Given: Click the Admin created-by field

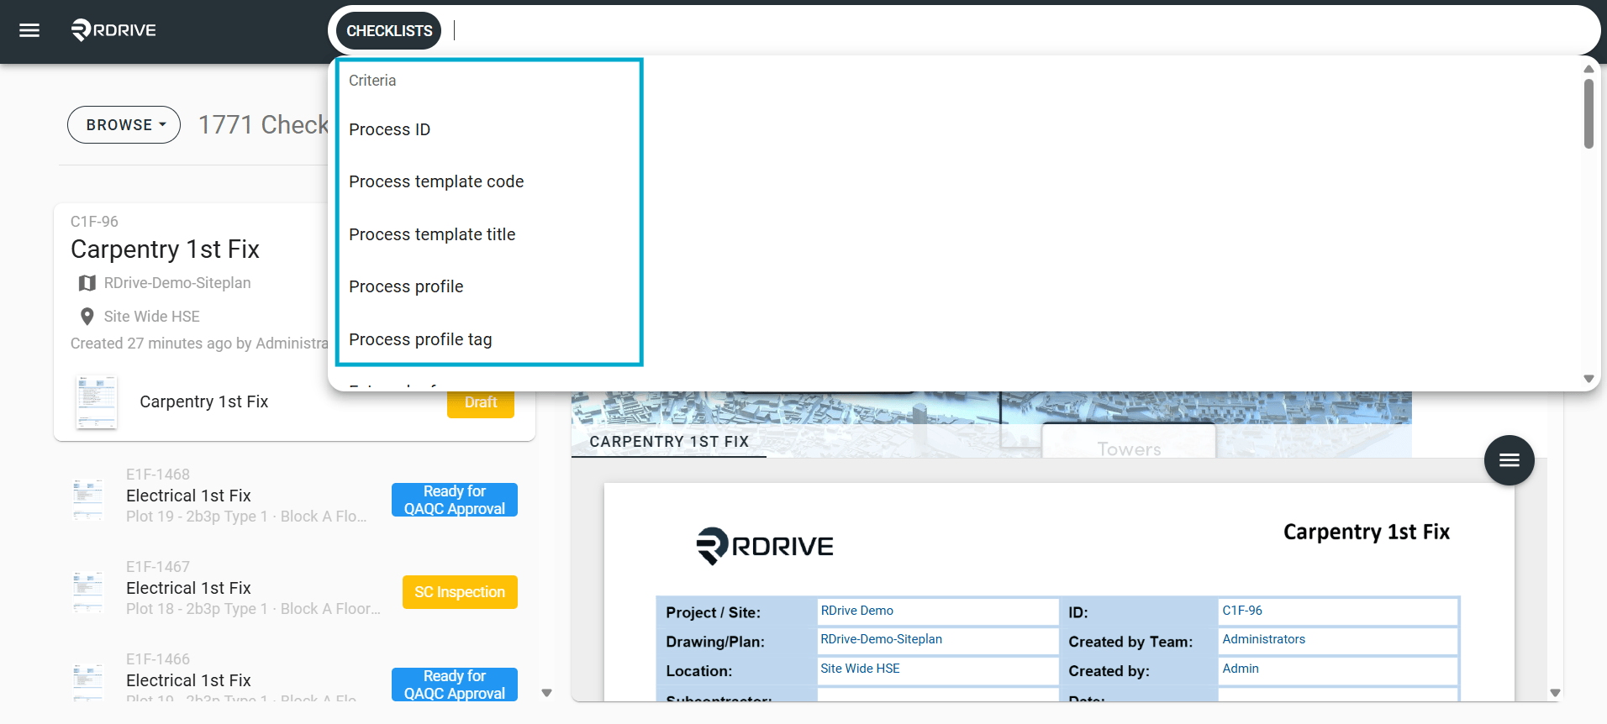Looking at the screenshot, I should click(1337, 669).
